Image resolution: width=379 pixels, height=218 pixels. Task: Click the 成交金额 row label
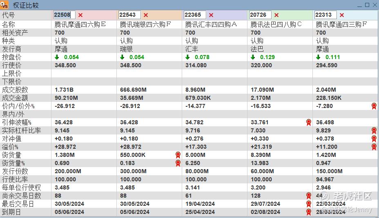pyautogui.click(x=15, y=98)
